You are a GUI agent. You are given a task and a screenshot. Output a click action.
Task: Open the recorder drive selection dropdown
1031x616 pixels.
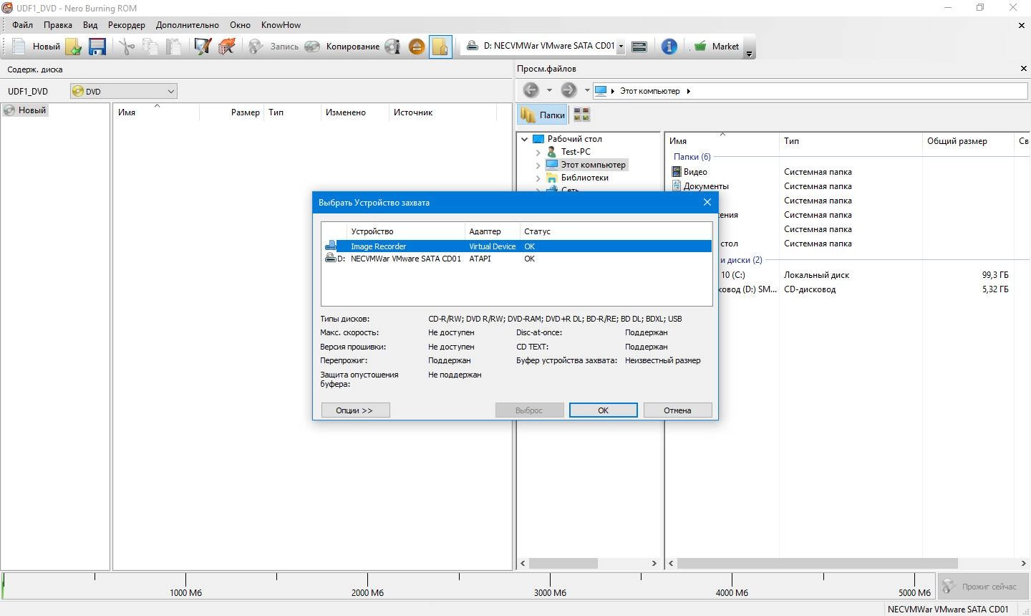pyautogui.click(x=621, y=47)
